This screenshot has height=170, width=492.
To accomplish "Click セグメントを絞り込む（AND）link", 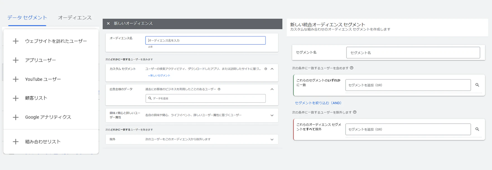I will click(x=318, y=103).
